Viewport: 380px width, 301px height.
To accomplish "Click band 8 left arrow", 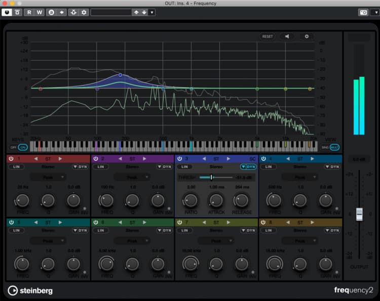I will click(288, 223).
